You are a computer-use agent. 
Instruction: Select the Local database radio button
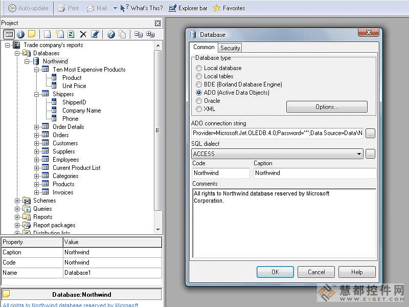click(199, 68)
